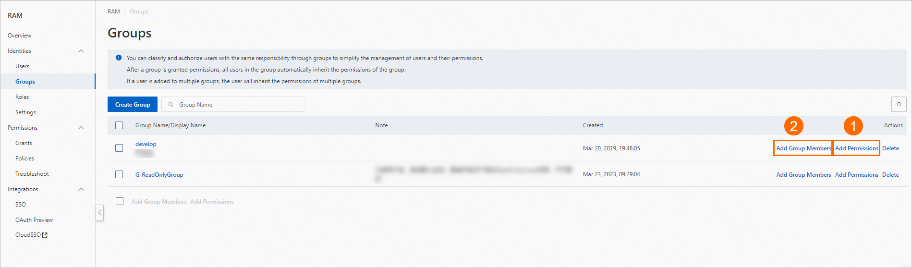The image size is (912, 268).
Task: Delete the G-ReadOnlyGroup group
Action: click(x=890, y=175)
